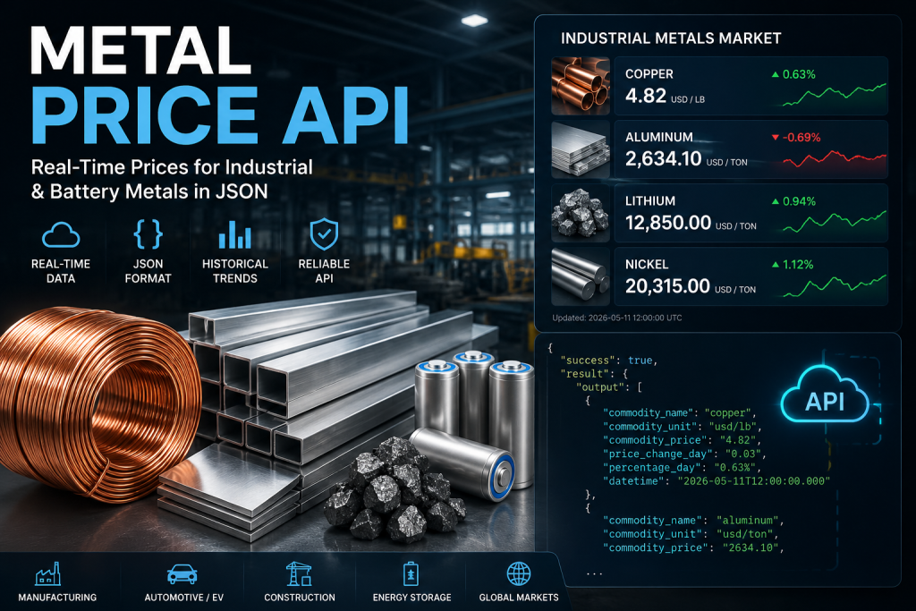This screenshot has height=611, width=916.
Task: Select the NICKEL metal name
Action: tap(647, 265)
